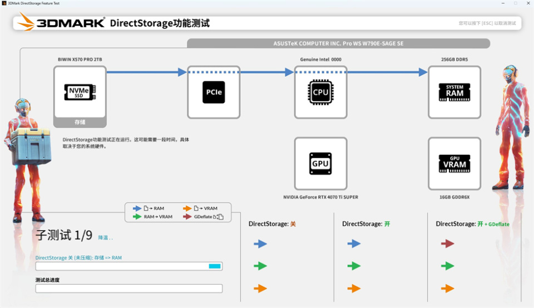Click the ASUSTeK Pro WS W790E-SAGE SE banner
Screen dimensions: 534x308
tap(339, 43)
